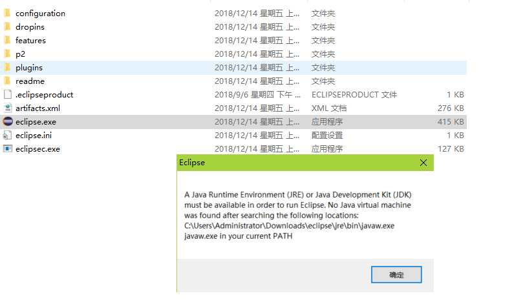Click the eclipse.exe application icon

coord(8,121)
